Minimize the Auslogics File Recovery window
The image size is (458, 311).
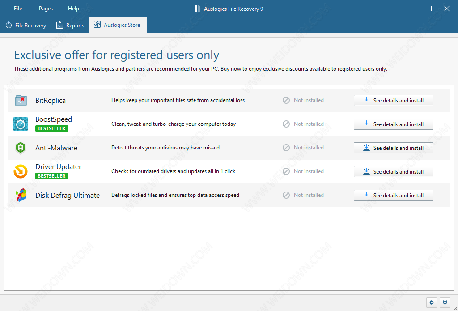pos(410,9)
